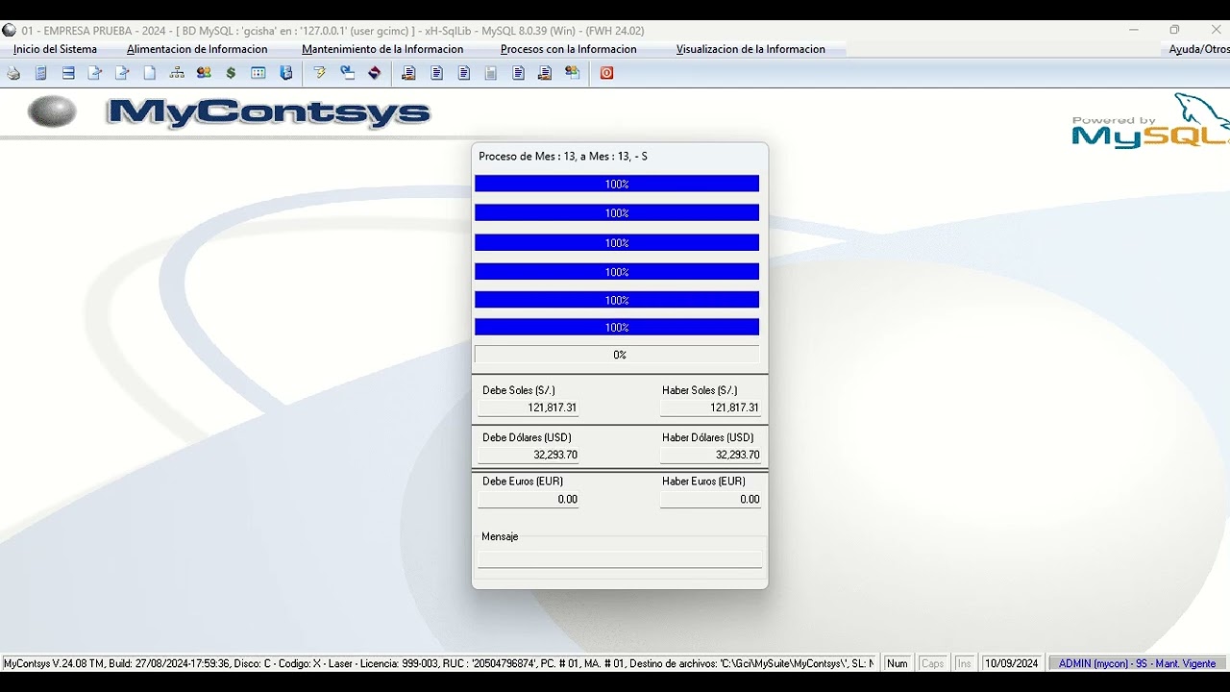This screenshot has width=1230, height=692.
Task: Click the blank page toolbar icon
Action: coord(150,73)
